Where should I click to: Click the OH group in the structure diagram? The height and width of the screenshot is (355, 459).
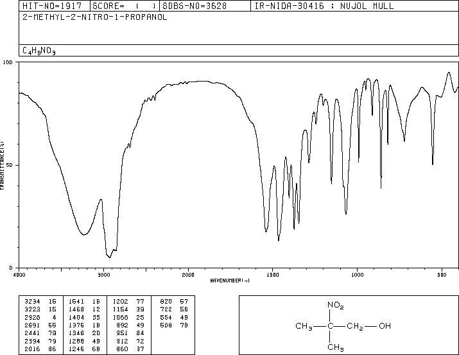click(385, 325)
